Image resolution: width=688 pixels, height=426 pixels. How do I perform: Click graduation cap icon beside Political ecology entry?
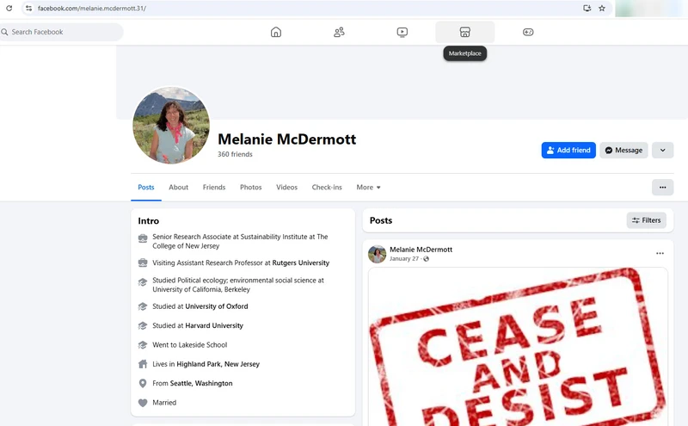(143, 282)
